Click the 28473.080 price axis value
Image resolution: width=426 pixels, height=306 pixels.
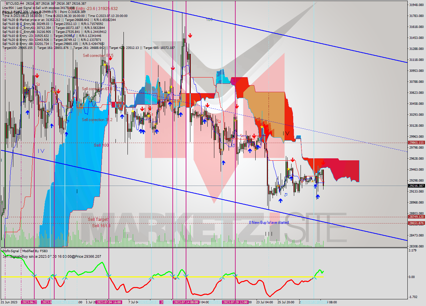[x=416, y=235]
